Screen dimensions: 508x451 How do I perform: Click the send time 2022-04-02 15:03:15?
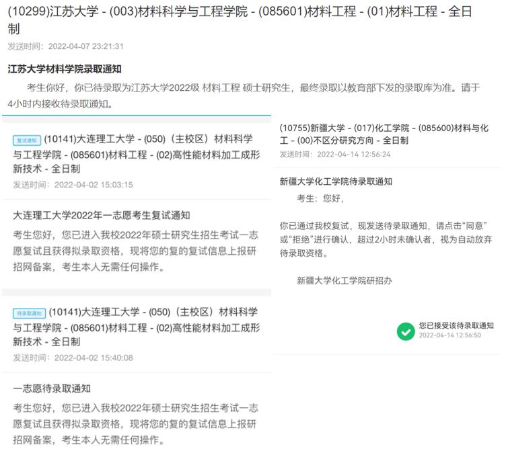click(73, 185)
